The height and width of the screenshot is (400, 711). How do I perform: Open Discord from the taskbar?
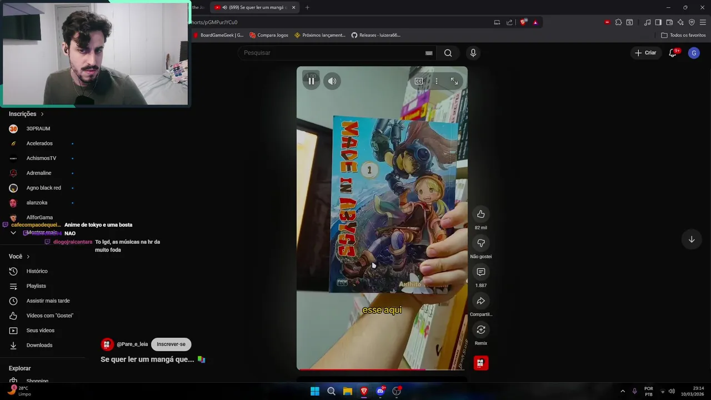pos(380,391)
